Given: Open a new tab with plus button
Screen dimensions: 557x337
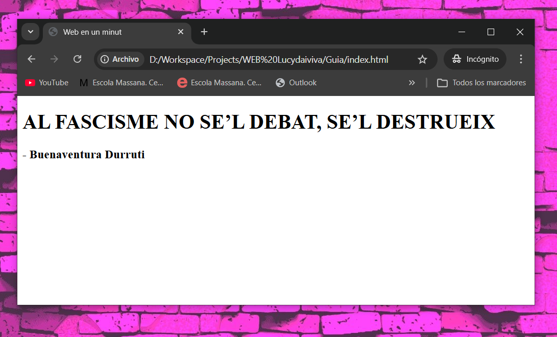Looking at the screenshot, I should (204, 32).
